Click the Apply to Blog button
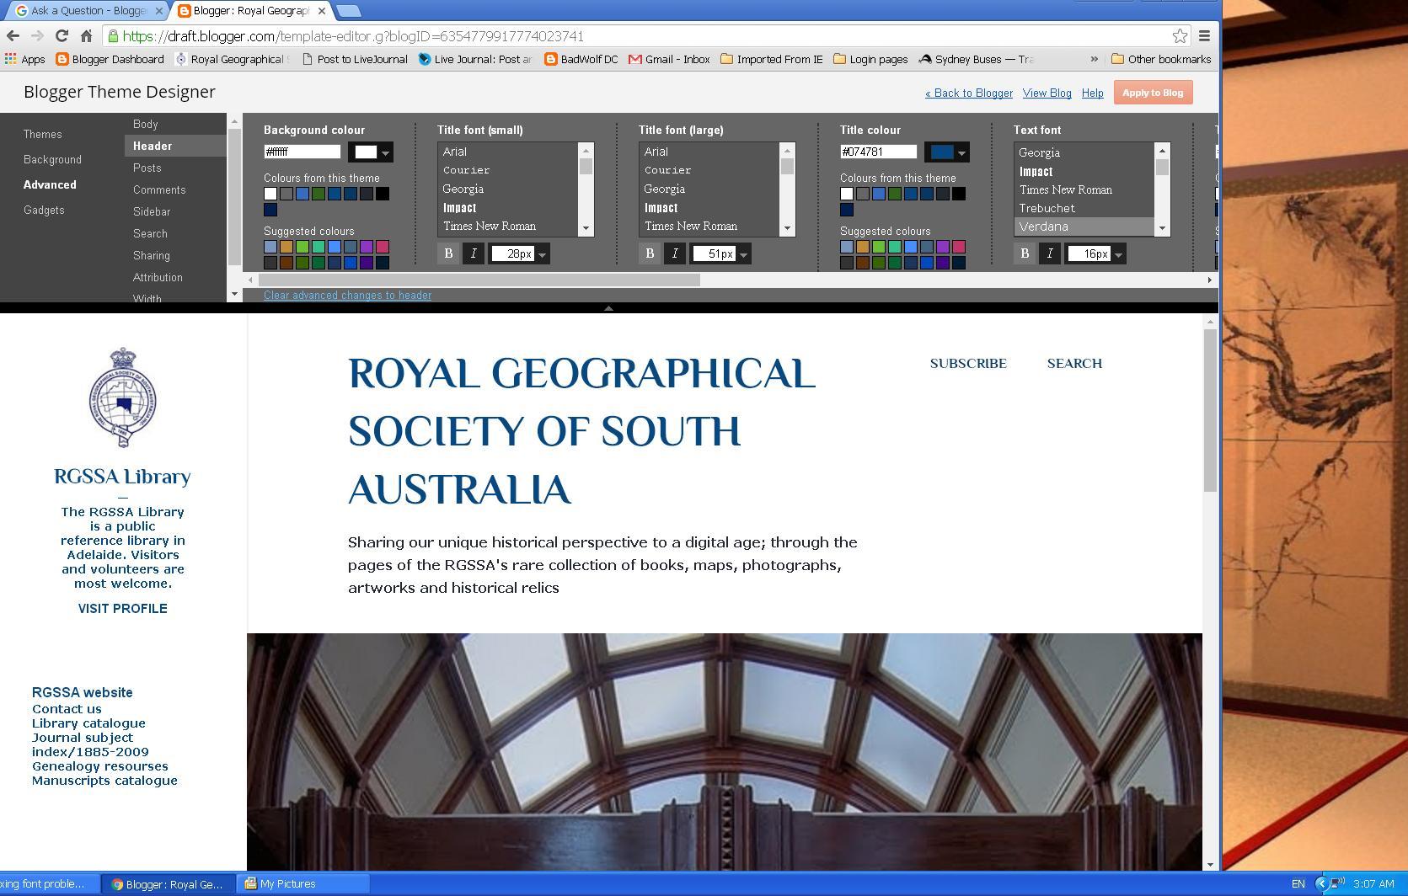The image size is (1408, 896). 1153,93
